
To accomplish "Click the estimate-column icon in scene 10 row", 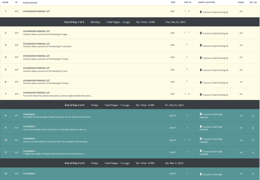I will click(x=253, y=140).
